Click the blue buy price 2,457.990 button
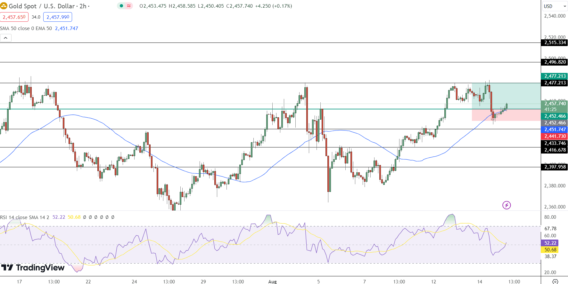Image resolution: width=568 pixels, height=284 pixels. 58,17
